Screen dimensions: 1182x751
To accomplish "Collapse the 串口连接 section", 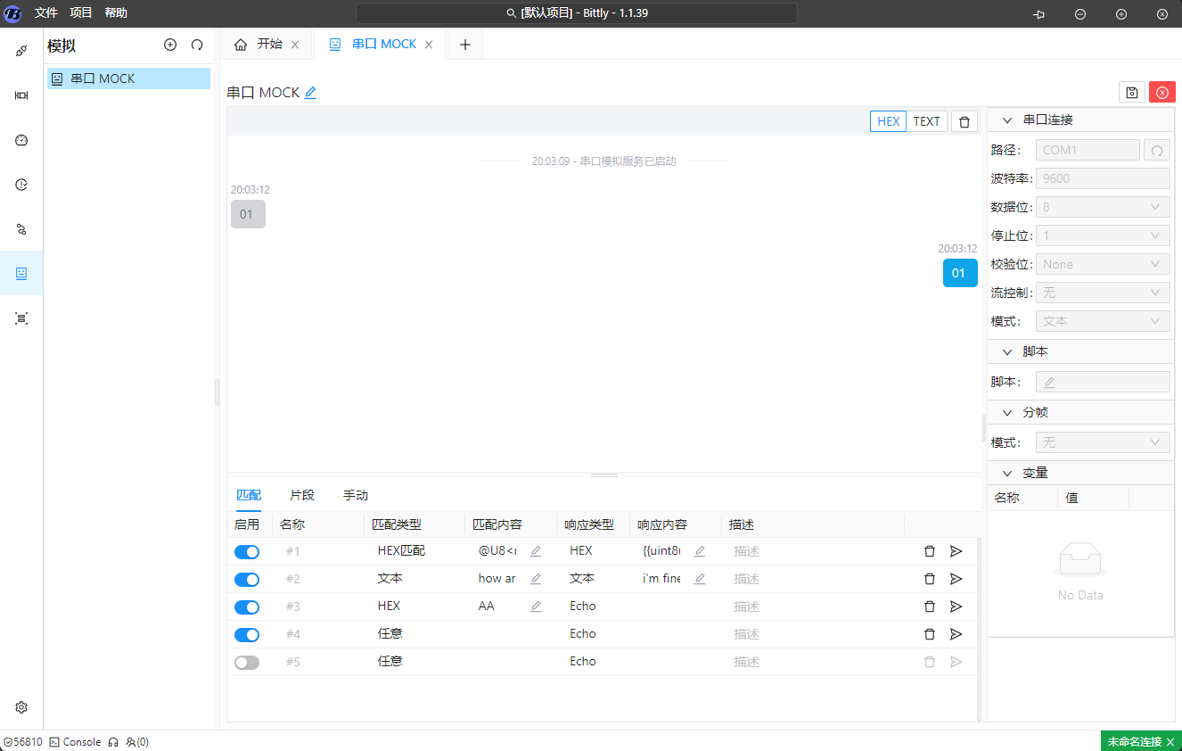I will pos(1008,120).
